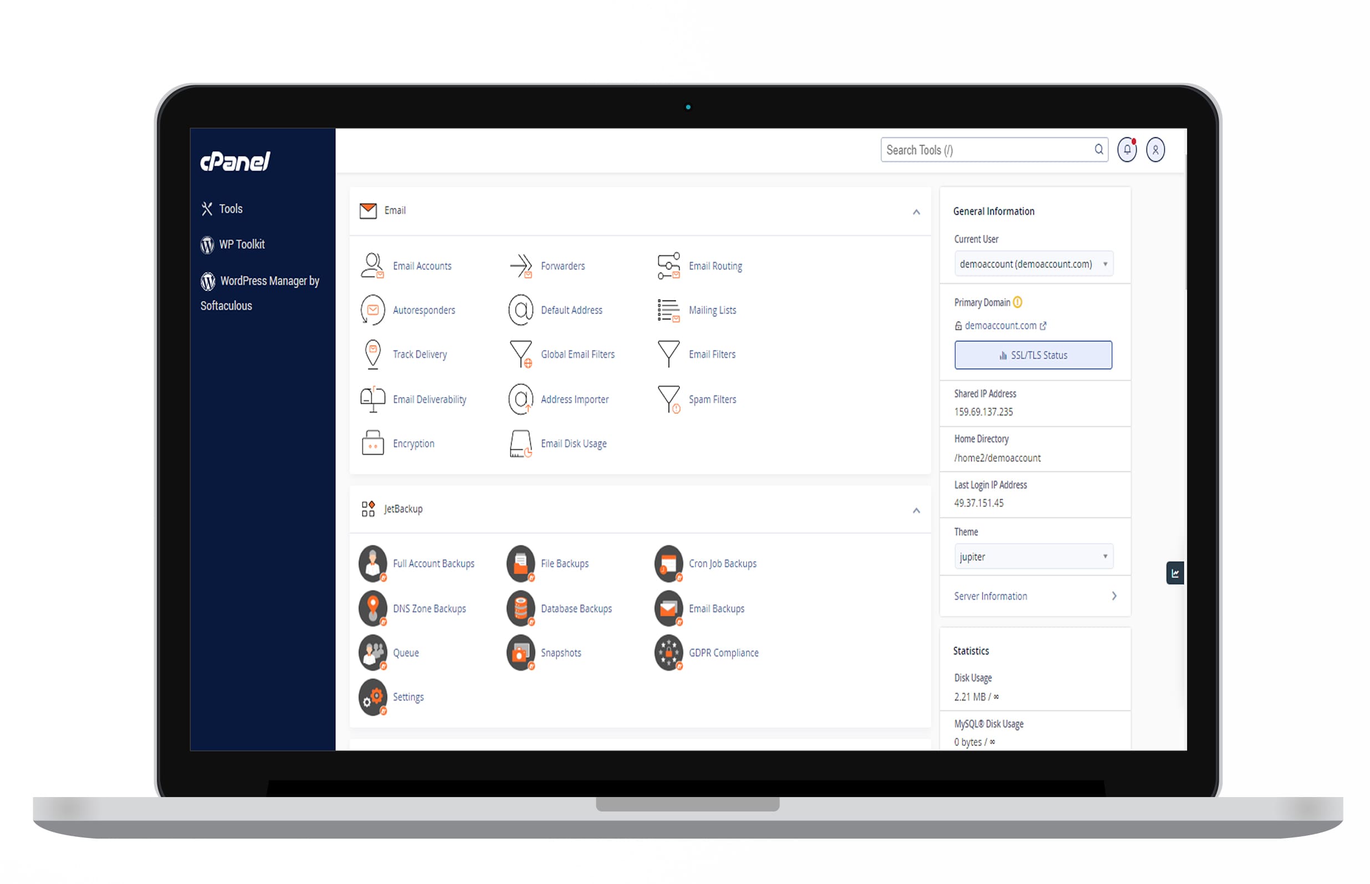Click the Snapshots icon
This screenshot has width=1370, height=884.
[x=522, y=651]
